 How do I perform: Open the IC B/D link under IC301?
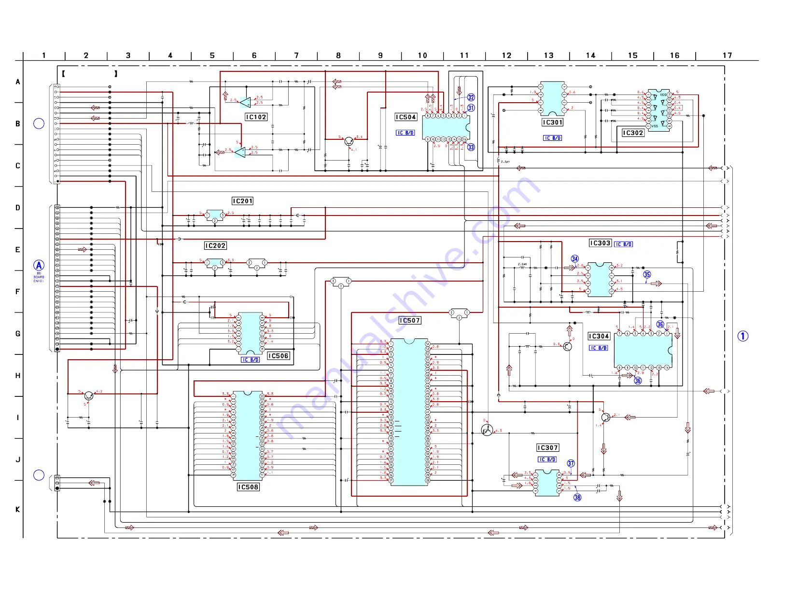point(553,138)
